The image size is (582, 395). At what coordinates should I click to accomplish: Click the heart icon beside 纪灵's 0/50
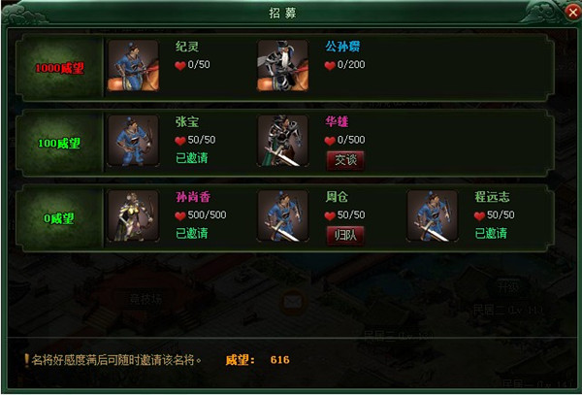click(180, 66)
